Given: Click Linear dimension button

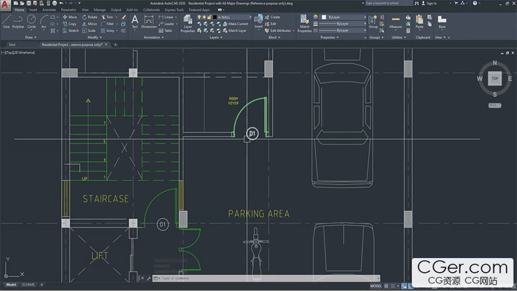Looking at the screenshot, I should click(x=166, y=17).
